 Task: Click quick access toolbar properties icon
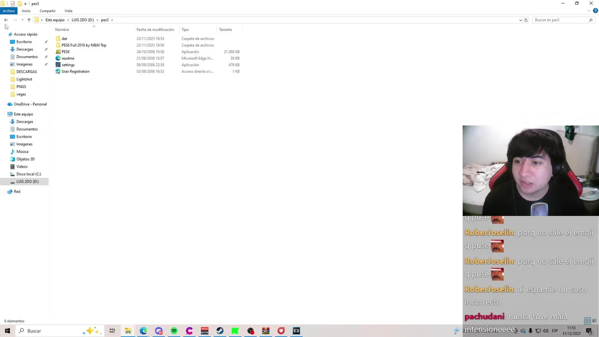(13, 4)
